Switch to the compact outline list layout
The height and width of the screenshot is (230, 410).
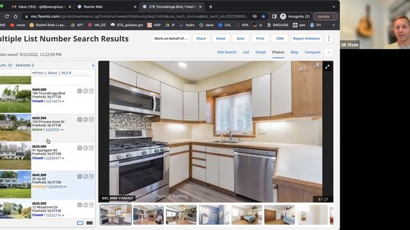80,223
